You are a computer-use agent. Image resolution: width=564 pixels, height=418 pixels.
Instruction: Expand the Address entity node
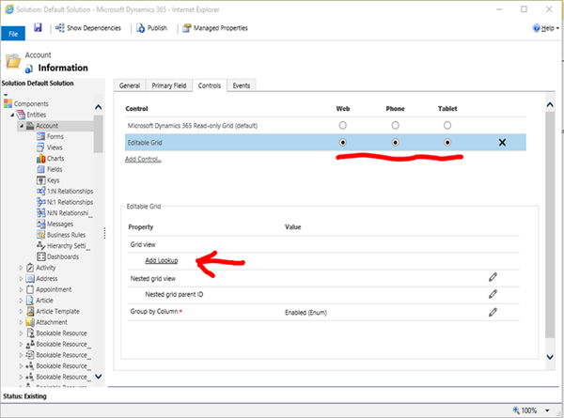[x=22, y=279]
